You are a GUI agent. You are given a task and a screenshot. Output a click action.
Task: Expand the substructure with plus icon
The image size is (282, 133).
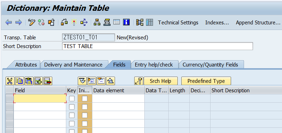point(92,81)
